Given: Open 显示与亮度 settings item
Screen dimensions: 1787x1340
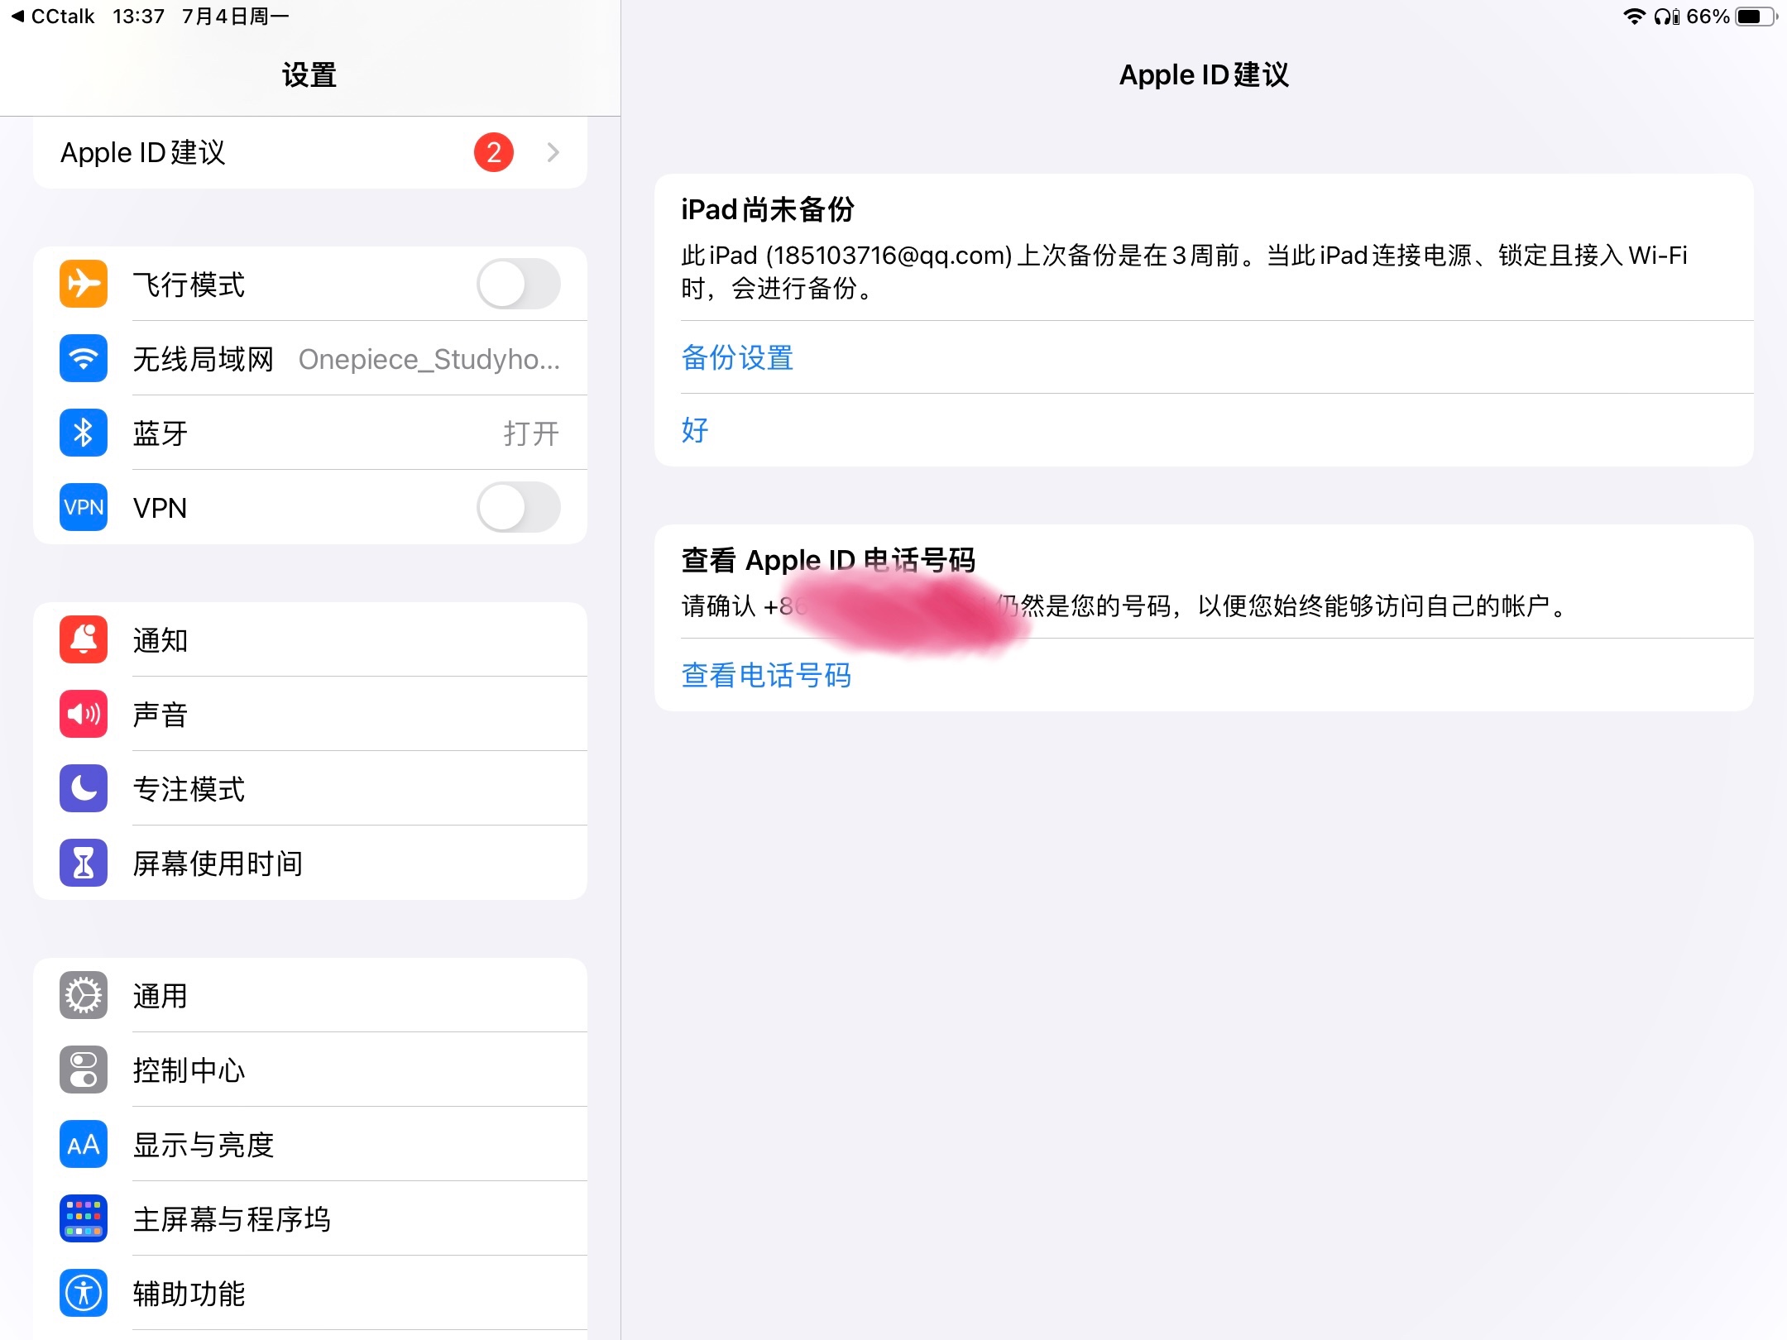Looking at the screenshot, I should pos(203,1145).
